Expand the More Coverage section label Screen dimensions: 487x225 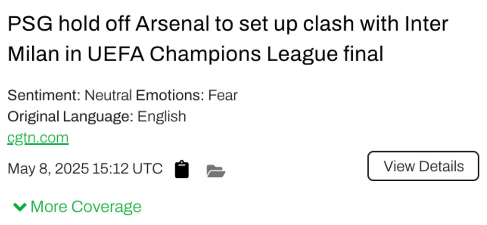coord(86,207)
